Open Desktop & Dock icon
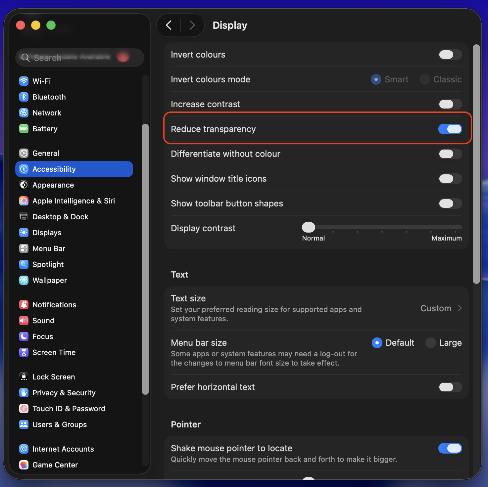488x487 pixels. [x=24, y=217]
